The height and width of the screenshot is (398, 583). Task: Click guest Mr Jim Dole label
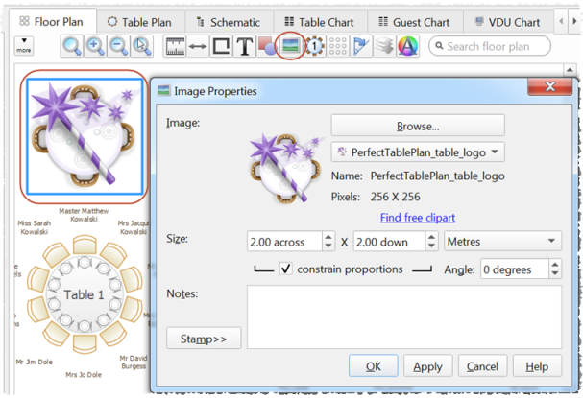click(x=35, y=362)
